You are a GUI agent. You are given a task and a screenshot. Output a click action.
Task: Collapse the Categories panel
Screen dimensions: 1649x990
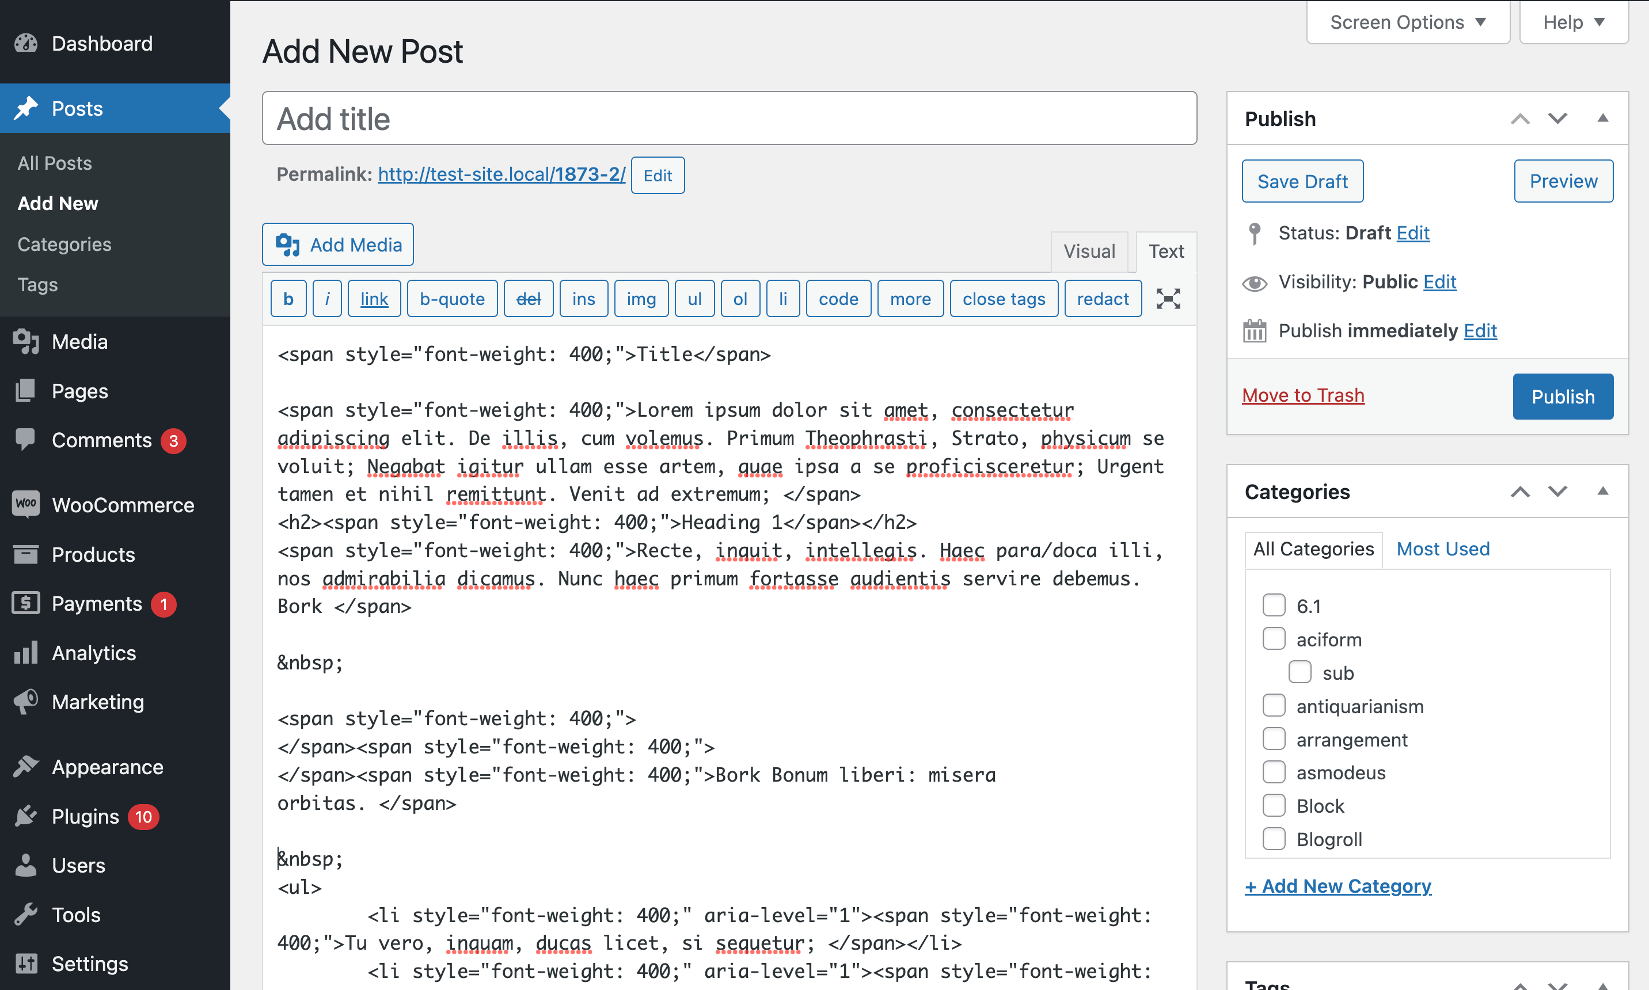[1604, 492]
